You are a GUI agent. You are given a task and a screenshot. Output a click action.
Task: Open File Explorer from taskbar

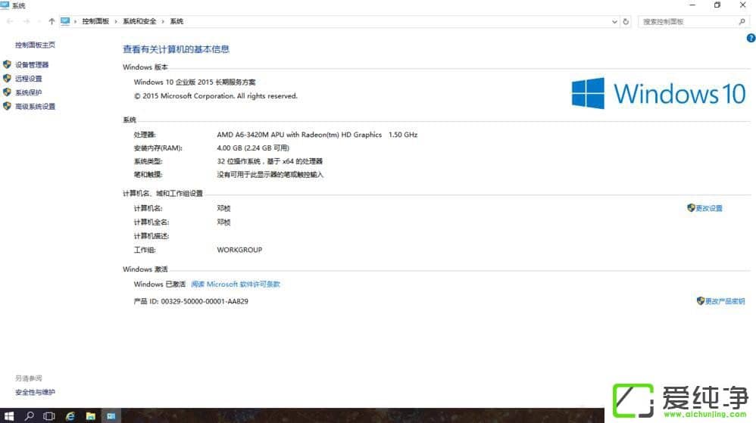(91, 415)
